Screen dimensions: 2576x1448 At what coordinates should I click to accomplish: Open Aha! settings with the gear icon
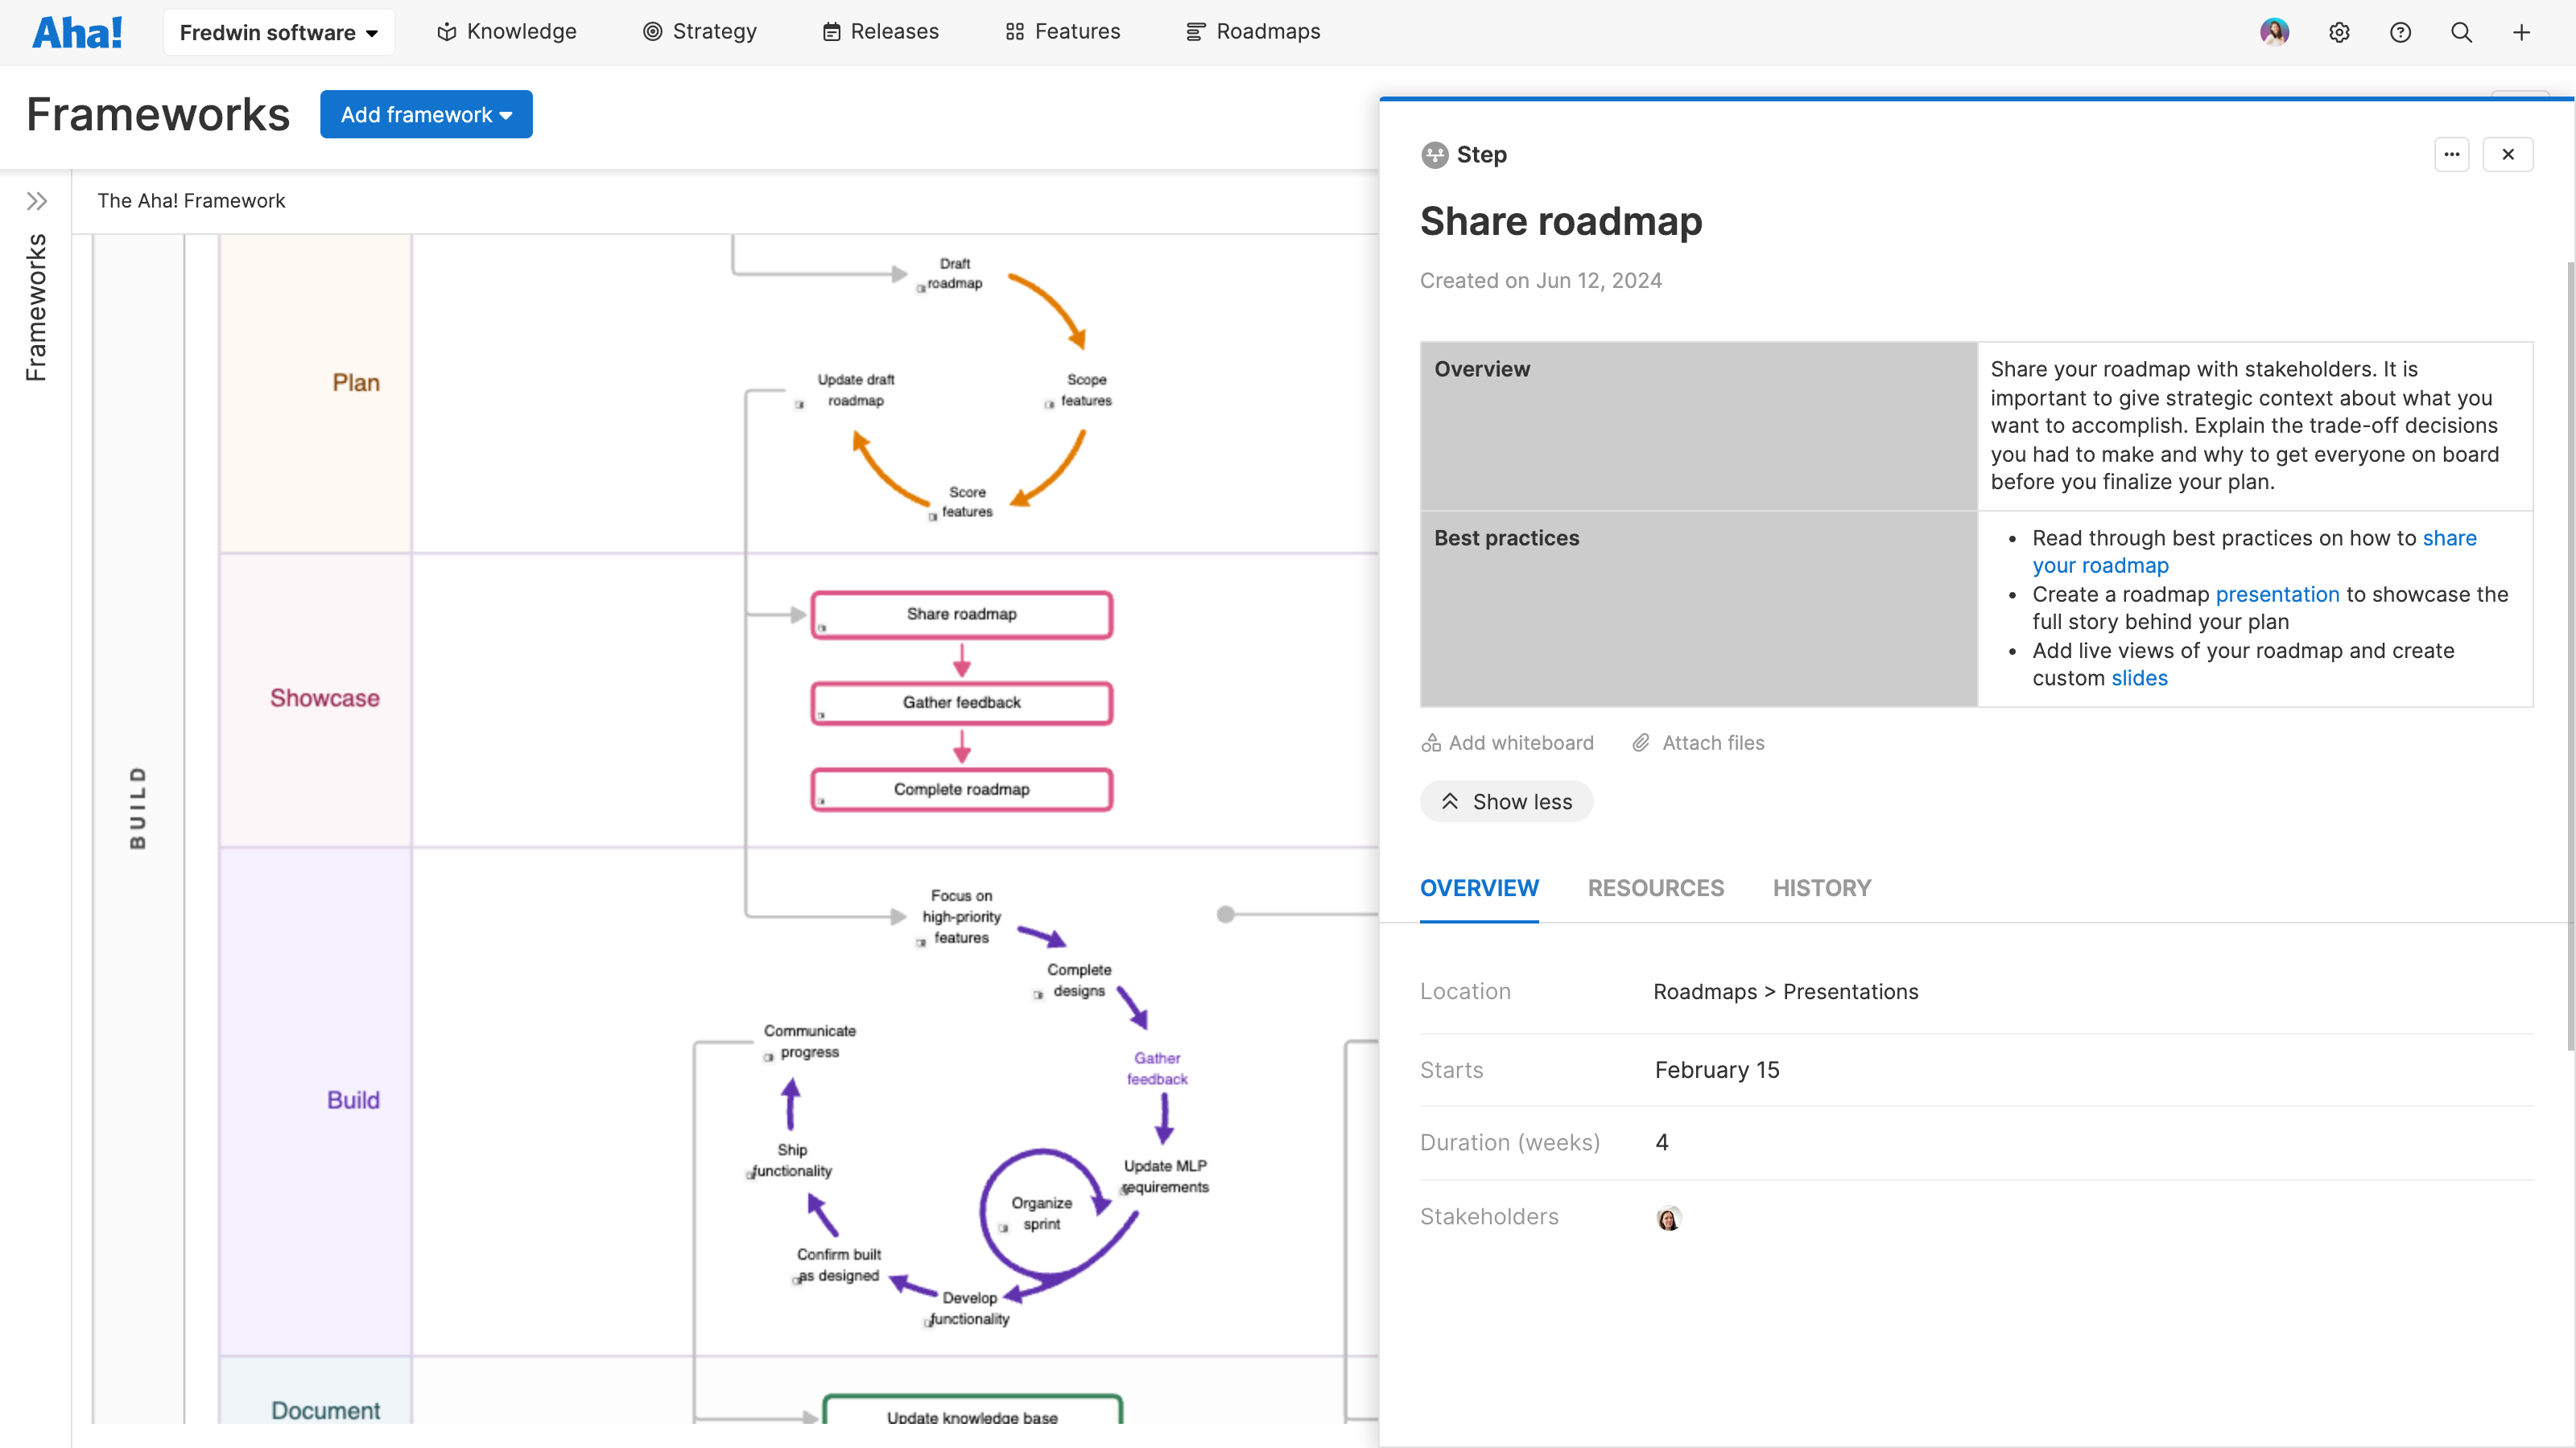(2339, 32)
